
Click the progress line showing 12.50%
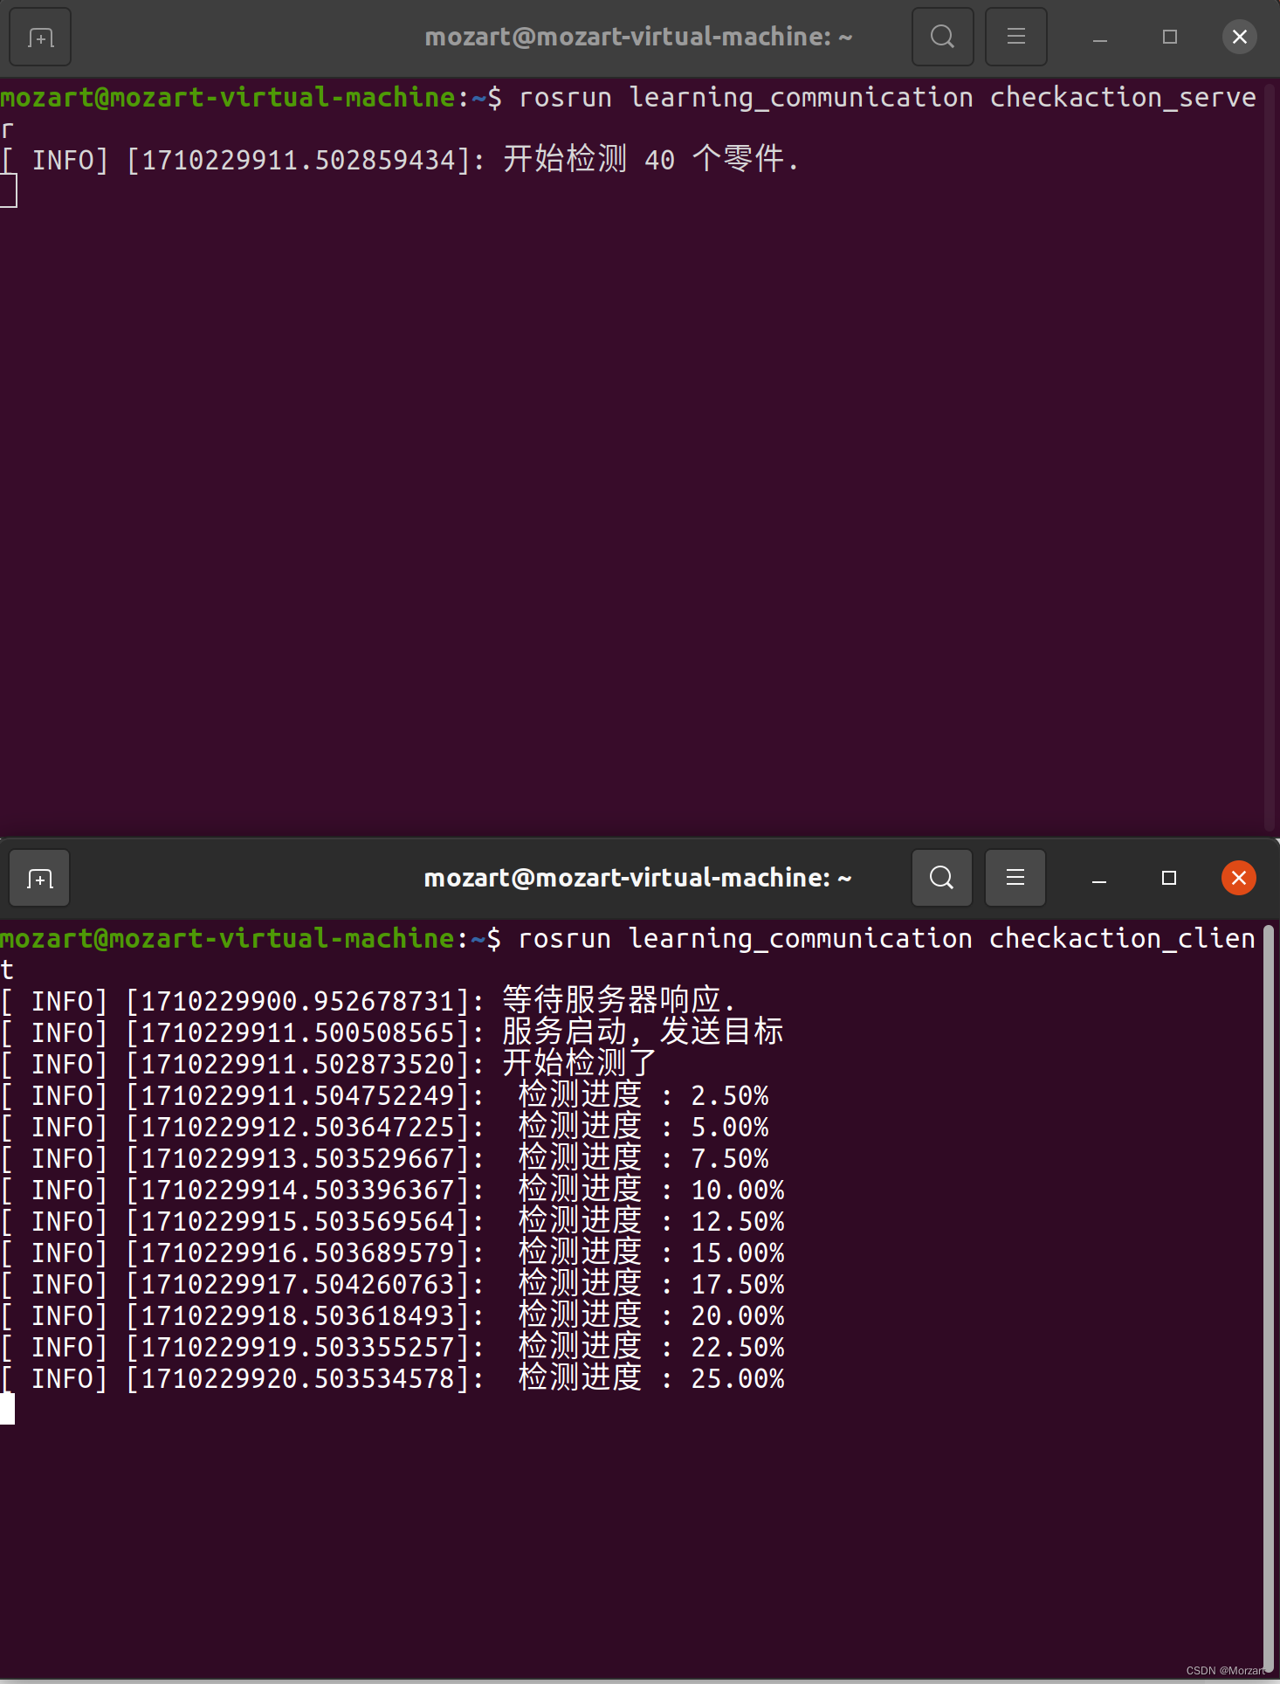click(393, 1221)
